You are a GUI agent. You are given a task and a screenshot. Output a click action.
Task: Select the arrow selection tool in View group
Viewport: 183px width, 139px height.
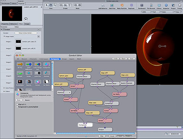click(x=47, y=5)
